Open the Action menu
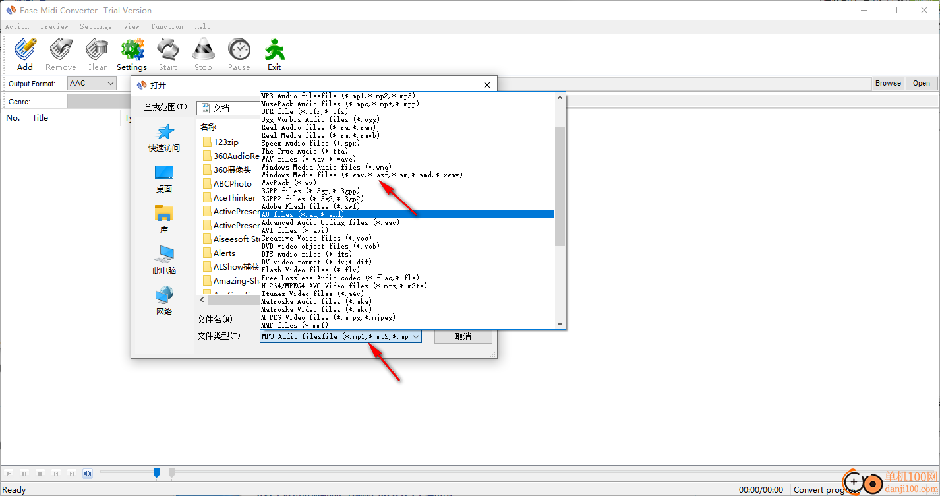 17,26
